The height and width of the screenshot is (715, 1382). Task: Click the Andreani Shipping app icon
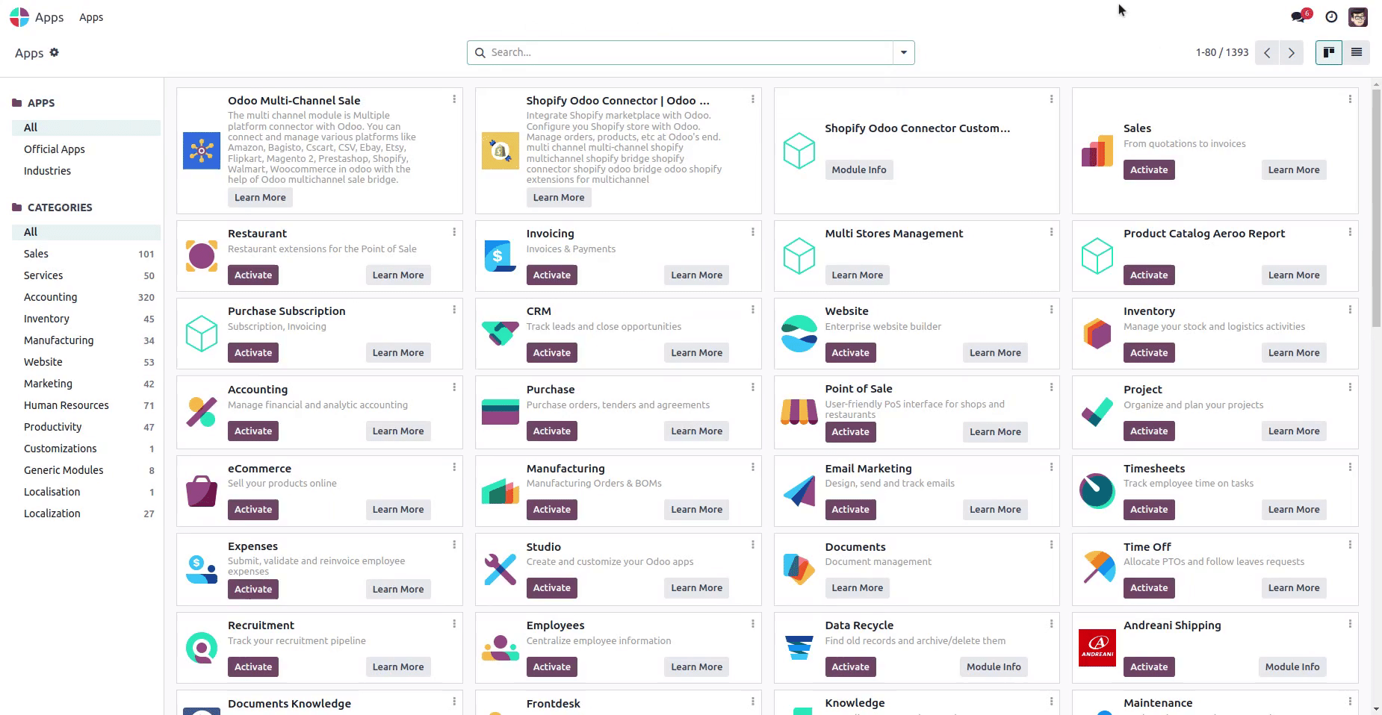1097,647
